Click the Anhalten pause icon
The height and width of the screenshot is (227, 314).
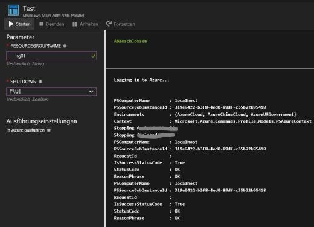pos(75,24)
